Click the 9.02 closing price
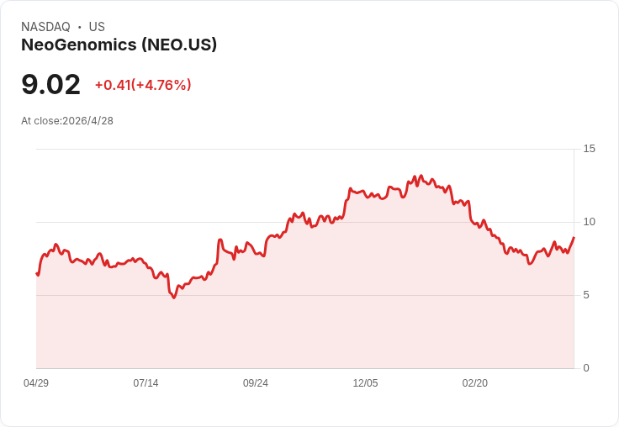The image size is (619, 427). (x=50, y=85)
